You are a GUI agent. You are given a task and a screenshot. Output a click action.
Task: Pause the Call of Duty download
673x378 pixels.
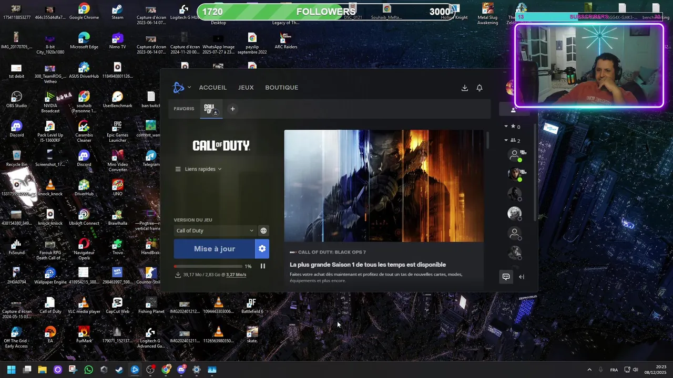[x=263, y=266]
